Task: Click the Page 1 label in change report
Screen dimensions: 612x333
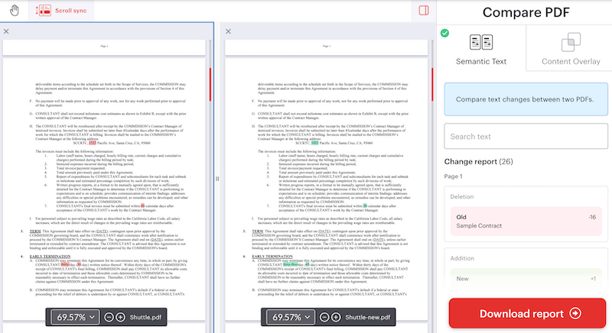Action: (453, 176)
